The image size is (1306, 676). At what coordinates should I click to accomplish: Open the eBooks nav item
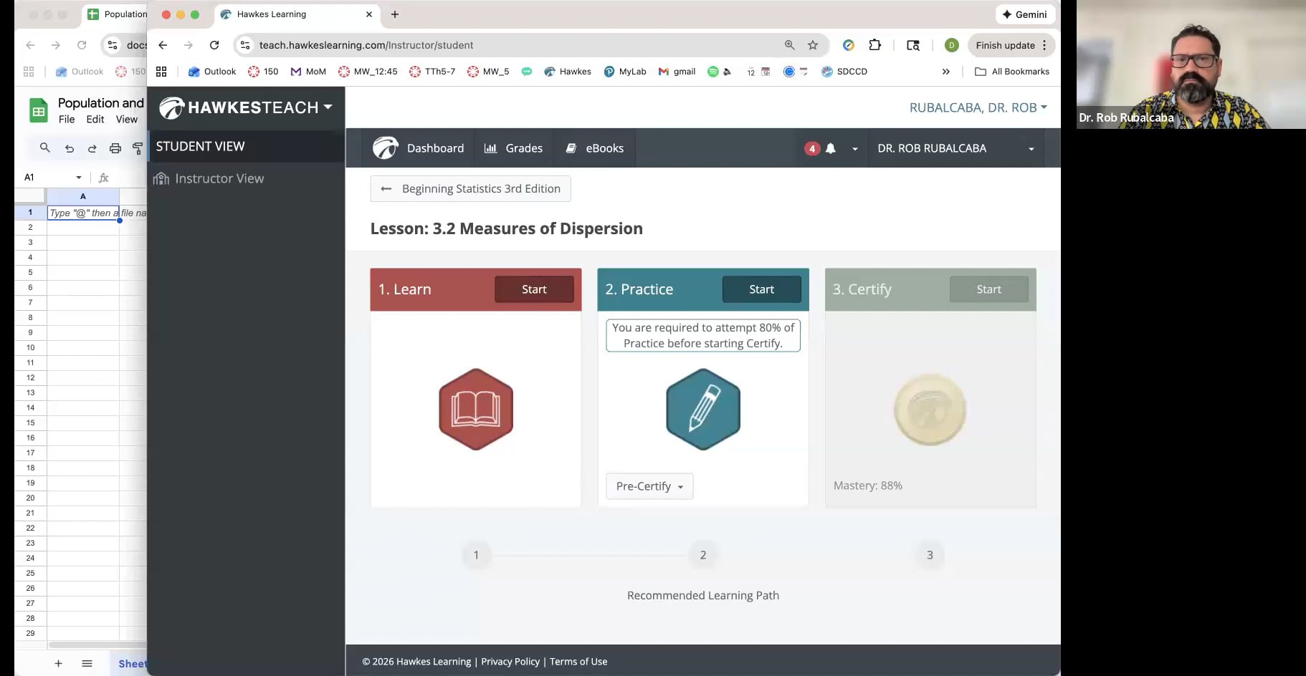point(594,148)
